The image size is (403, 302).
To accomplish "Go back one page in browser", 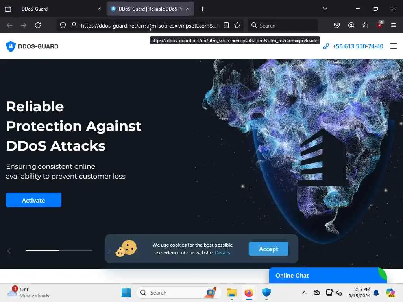I will [9, 26].
